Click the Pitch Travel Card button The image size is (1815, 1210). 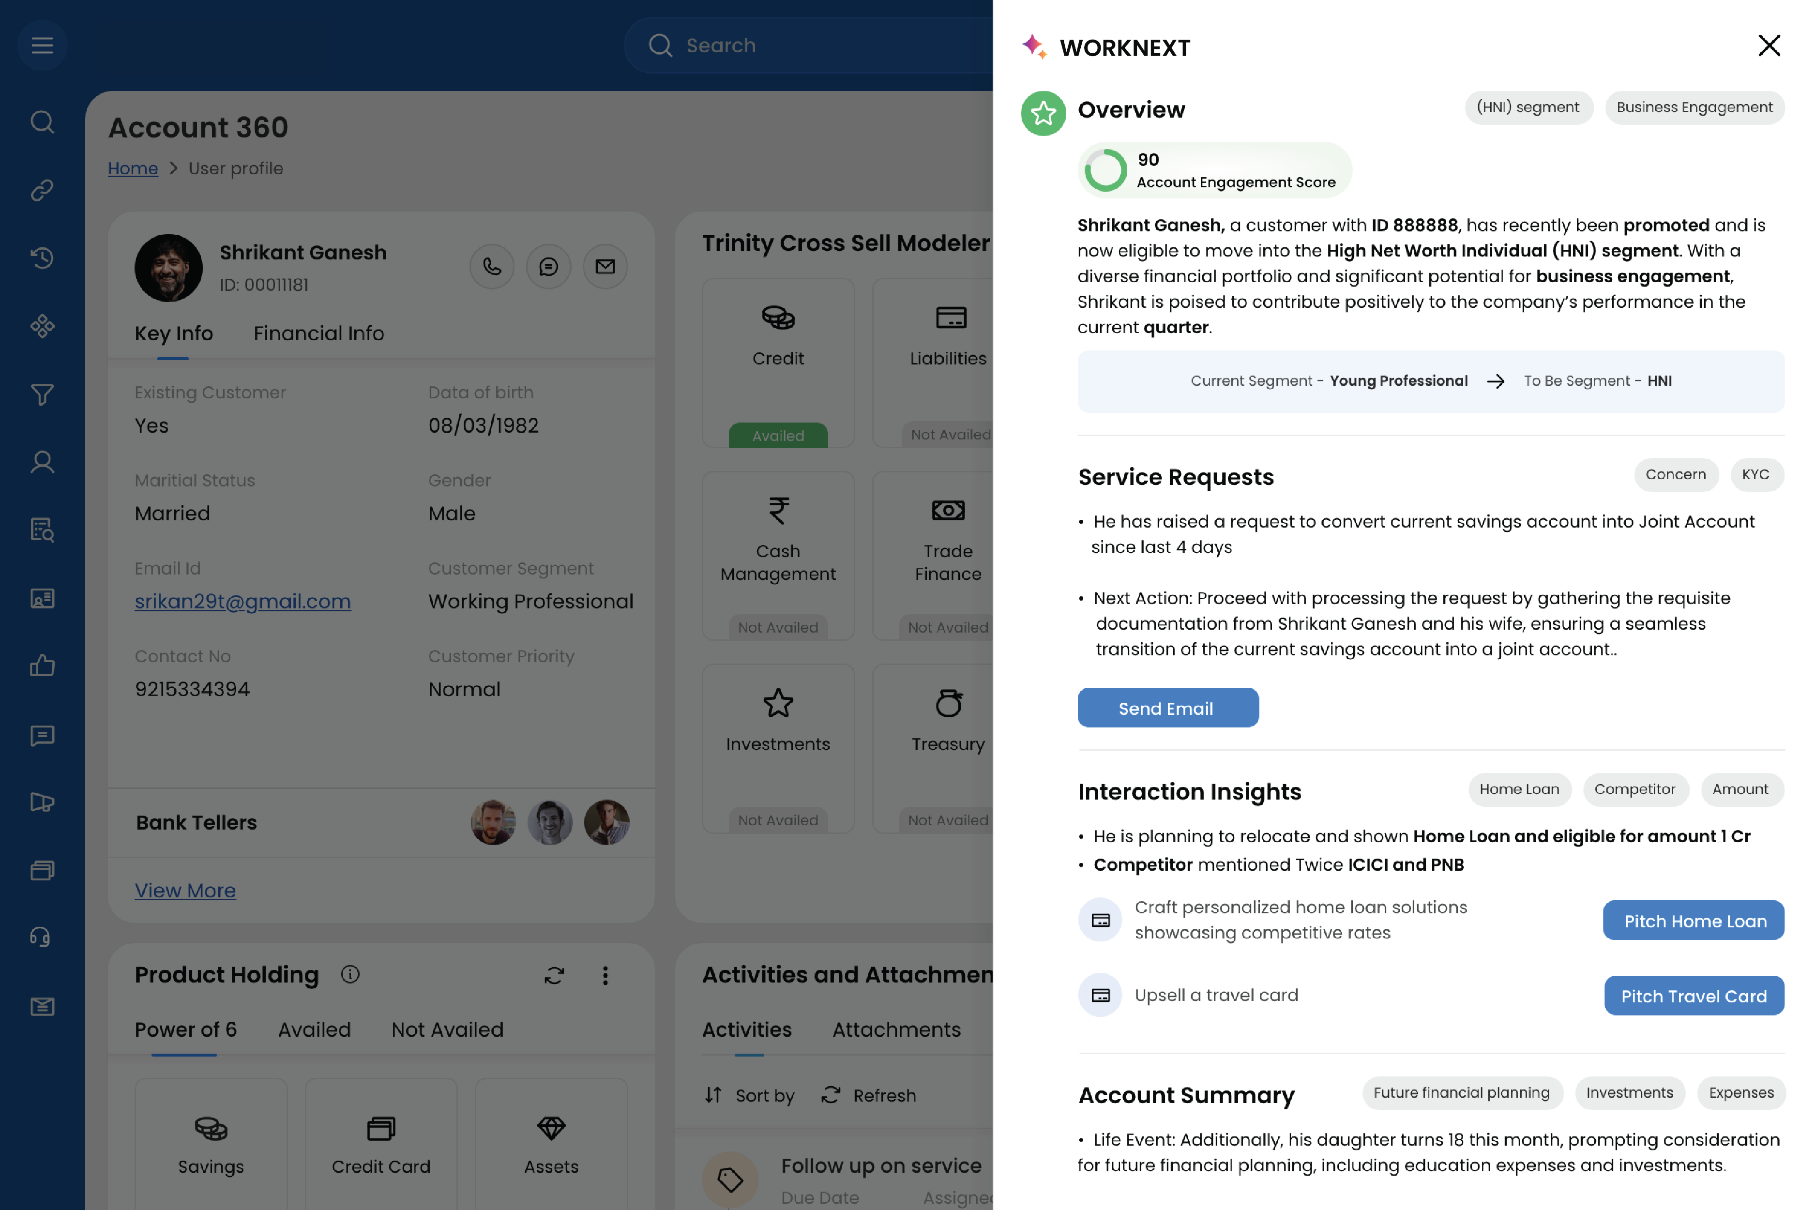pyautogui.click(x=1694, y=996)
